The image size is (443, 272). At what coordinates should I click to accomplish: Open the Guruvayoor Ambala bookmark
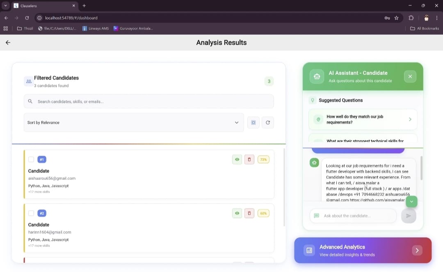(133, 29)
